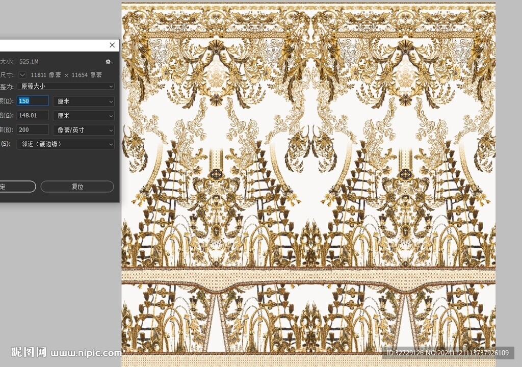
Task: Open the gear settings menu in the dialog
Action: pyautogui.click(x=109, y=62)
